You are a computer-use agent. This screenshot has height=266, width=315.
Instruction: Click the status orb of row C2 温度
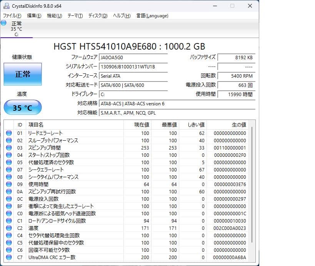(x=9, y=228)
